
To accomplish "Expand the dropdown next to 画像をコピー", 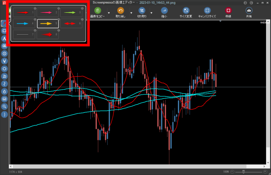I will click(x=109, y=13).
